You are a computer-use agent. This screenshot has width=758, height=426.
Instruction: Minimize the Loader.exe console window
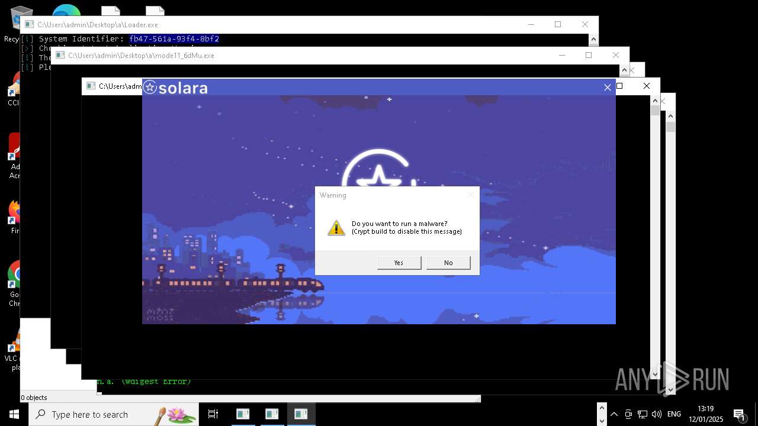(x=531, y=24)
